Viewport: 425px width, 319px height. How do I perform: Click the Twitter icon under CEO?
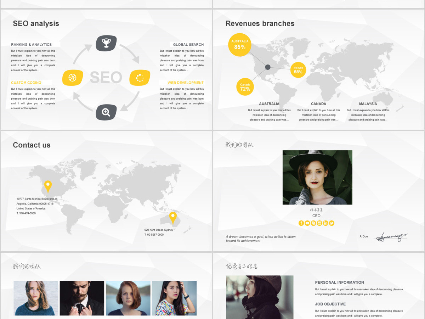coord(331,223)
